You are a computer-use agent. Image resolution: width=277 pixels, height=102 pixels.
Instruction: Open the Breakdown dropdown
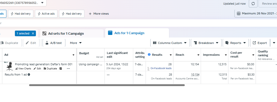click(x=206, y=43)
